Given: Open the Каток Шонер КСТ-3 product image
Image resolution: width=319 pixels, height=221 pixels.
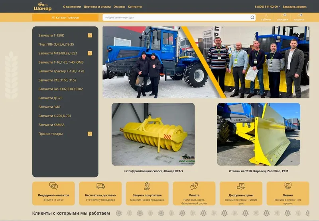Looking at the screenshot, I should click(x=153, y=134).
